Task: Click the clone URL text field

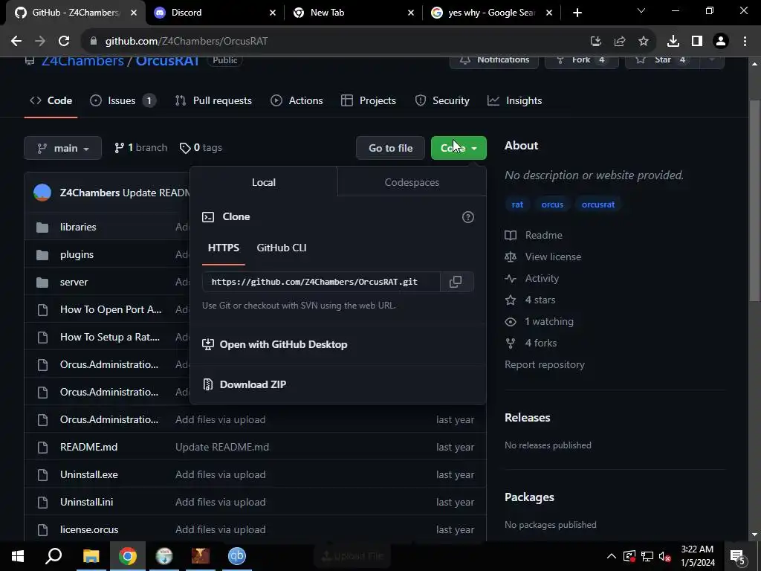Action: [321, 282]
